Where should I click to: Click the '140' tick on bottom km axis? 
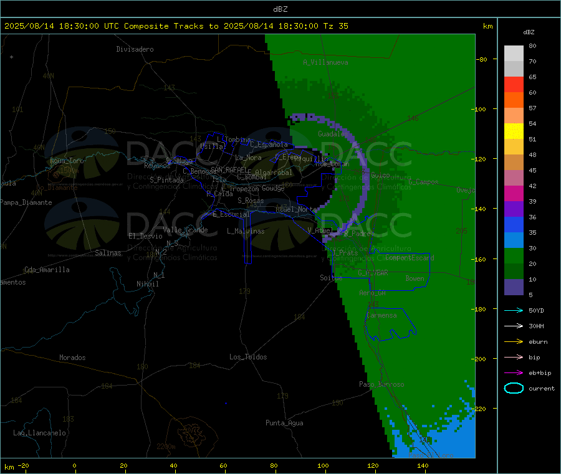pos(423,465)
